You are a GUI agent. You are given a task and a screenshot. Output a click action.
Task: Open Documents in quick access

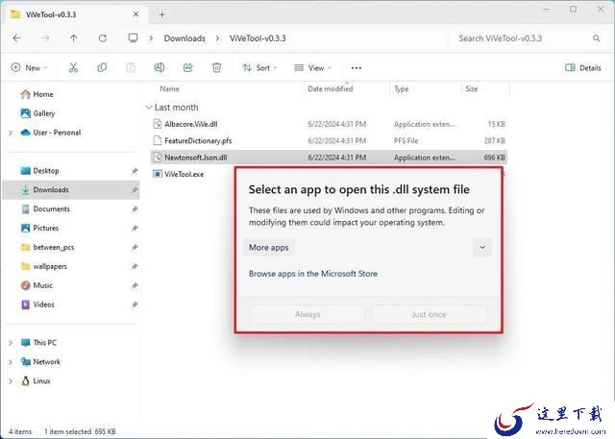[x=45, y=208]
